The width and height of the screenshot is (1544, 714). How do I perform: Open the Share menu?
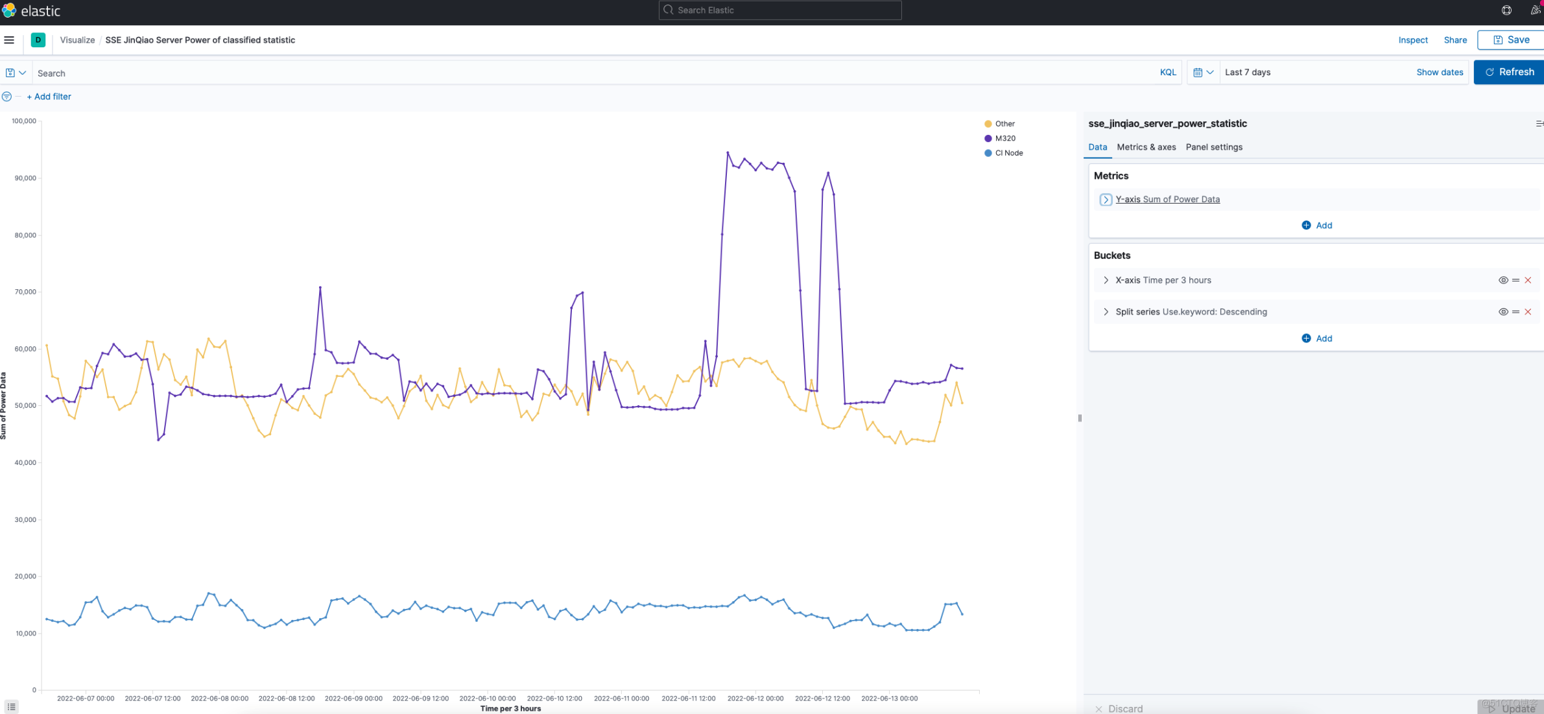(1455, 40)
